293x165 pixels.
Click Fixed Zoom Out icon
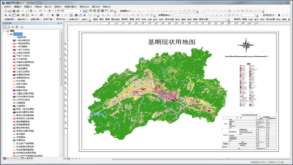(x=27, y=15)
